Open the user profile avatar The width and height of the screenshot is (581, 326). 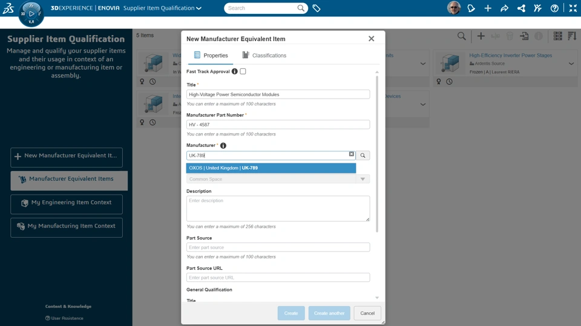point(453,8)
